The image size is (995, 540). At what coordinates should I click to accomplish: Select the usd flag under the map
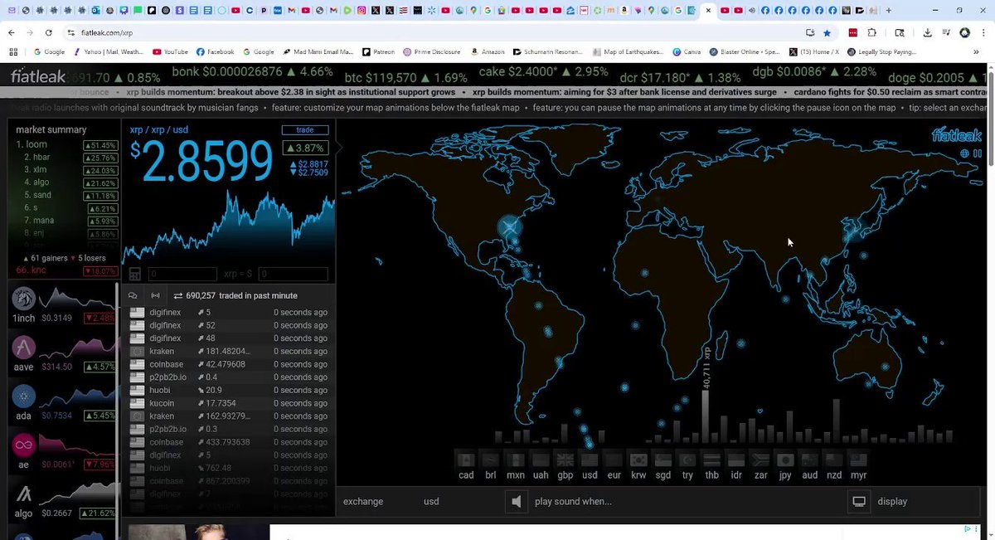pos(590,460)
